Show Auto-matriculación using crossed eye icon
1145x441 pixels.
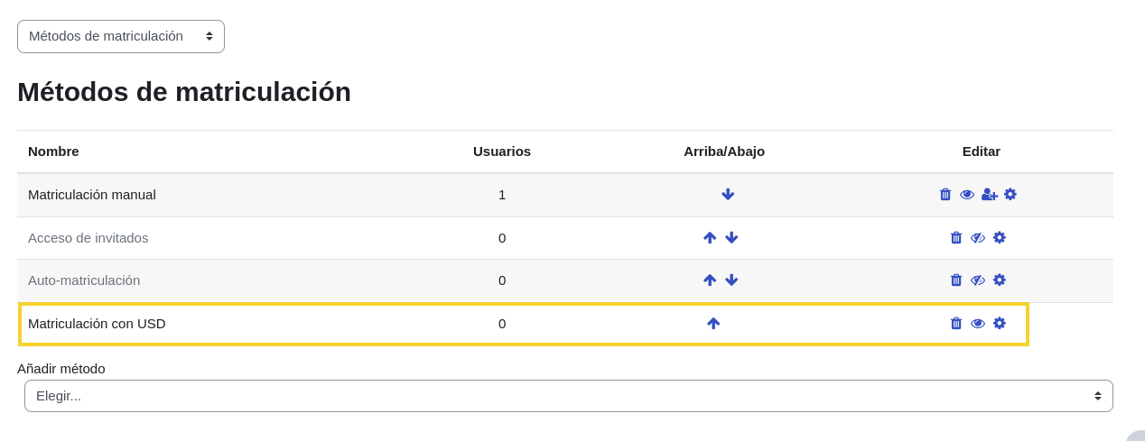[978, 280]
